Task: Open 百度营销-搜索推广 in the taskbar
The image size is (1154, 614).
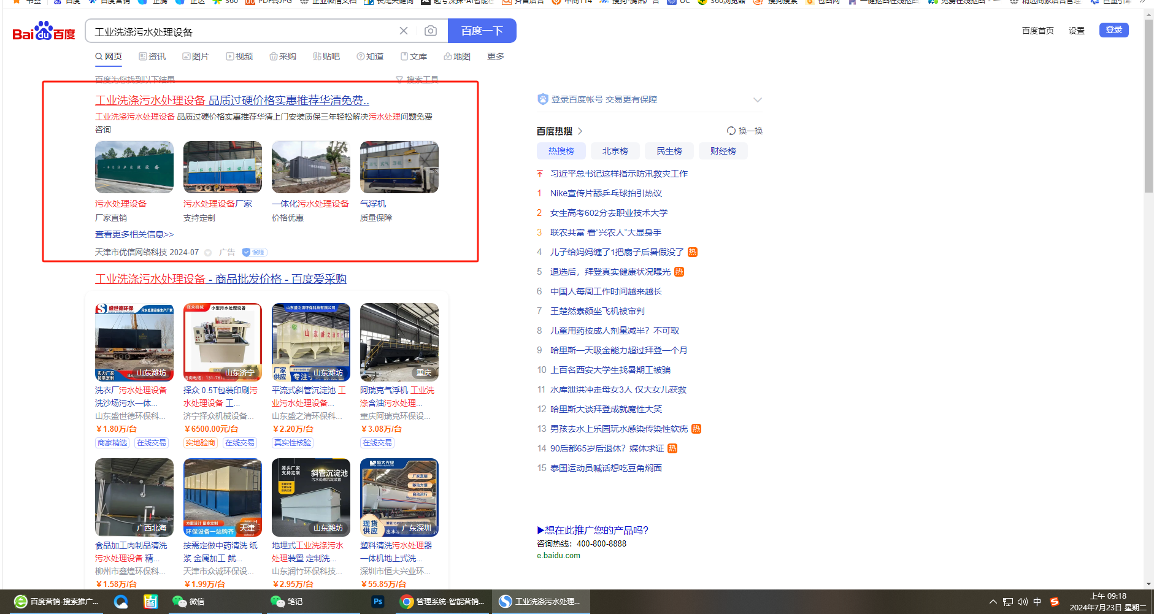Action: (56, 602)
